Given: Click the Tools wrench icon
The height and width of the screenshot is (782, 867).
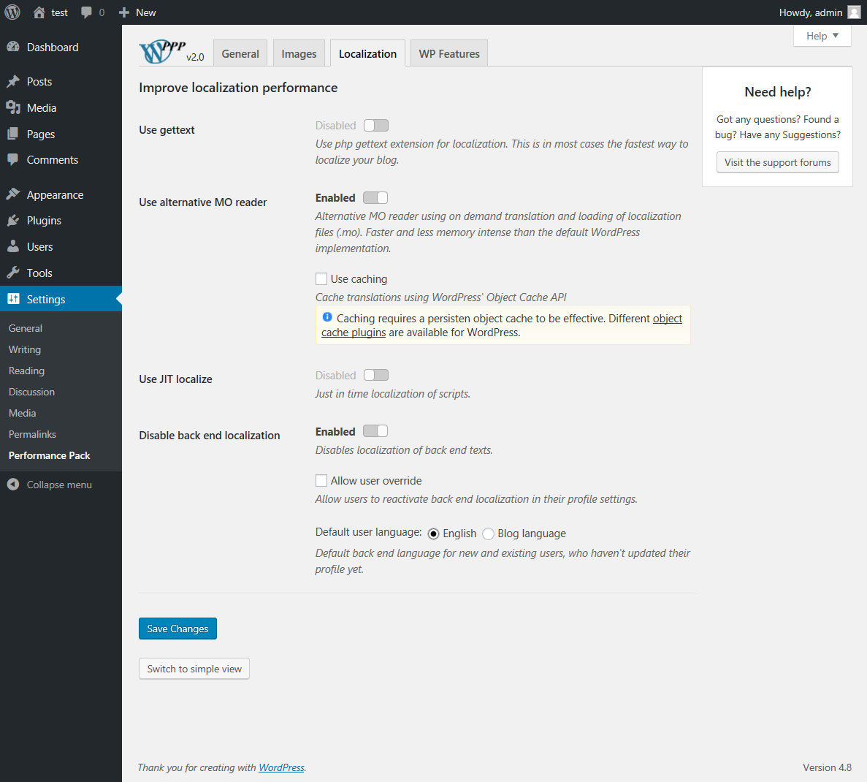Looking at the screenshot, I should point(13,273).
